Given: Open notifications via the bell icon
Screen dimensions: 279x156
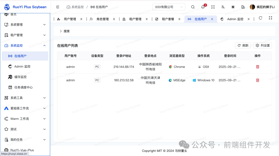Looking at the screenshot, I should [x=203, y=7].
